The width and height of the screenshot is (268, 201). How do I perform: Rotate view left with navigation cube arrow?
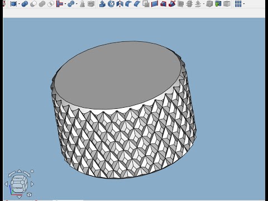(x=6, y=184)
